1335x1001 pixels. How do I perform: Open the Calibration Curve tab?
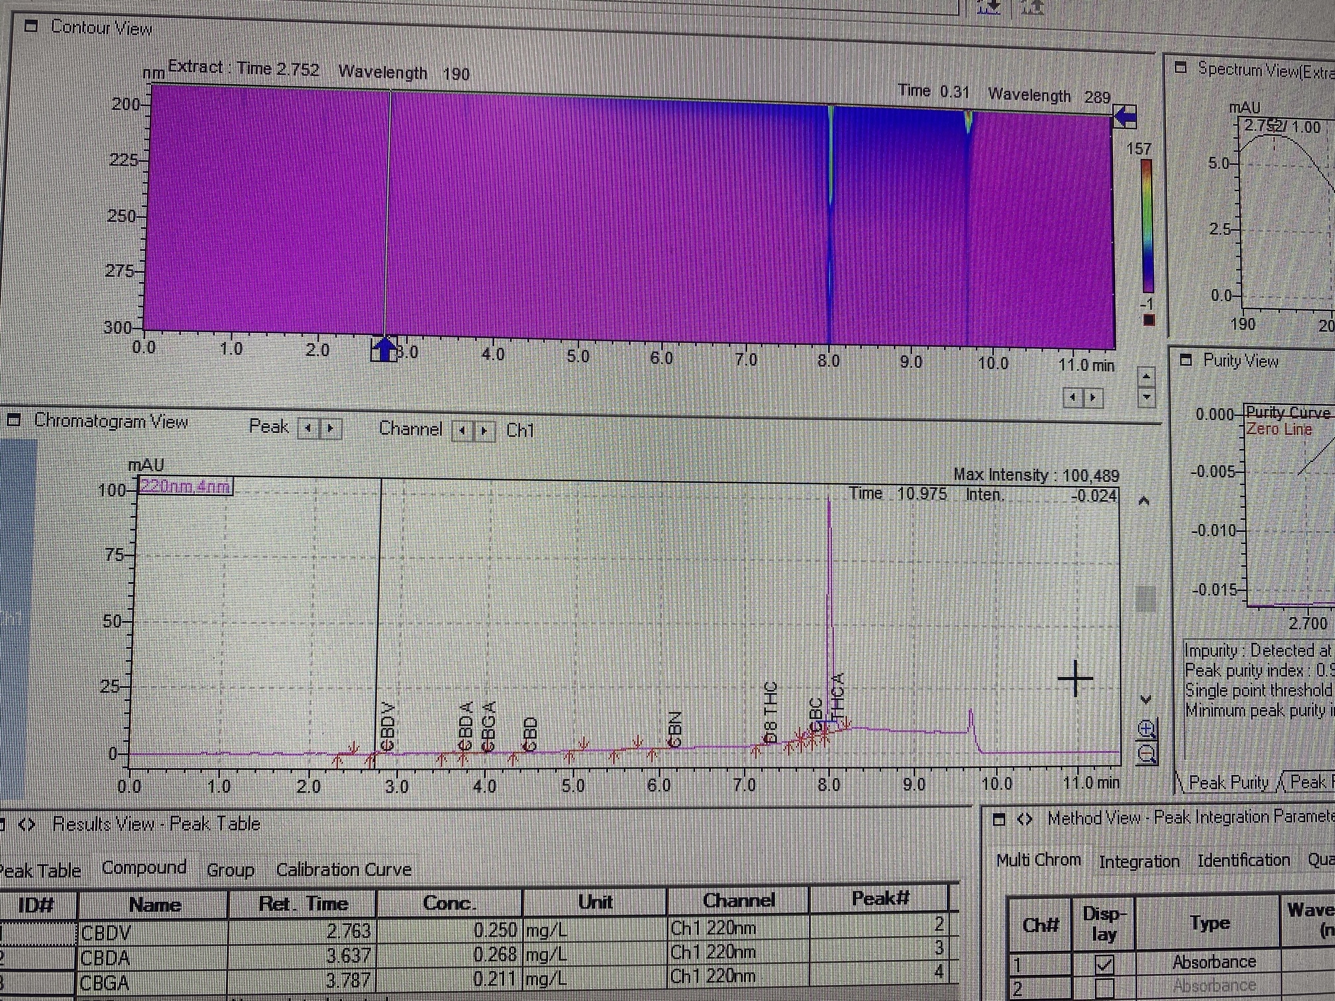pyautogui.click(x=344, y=869)
